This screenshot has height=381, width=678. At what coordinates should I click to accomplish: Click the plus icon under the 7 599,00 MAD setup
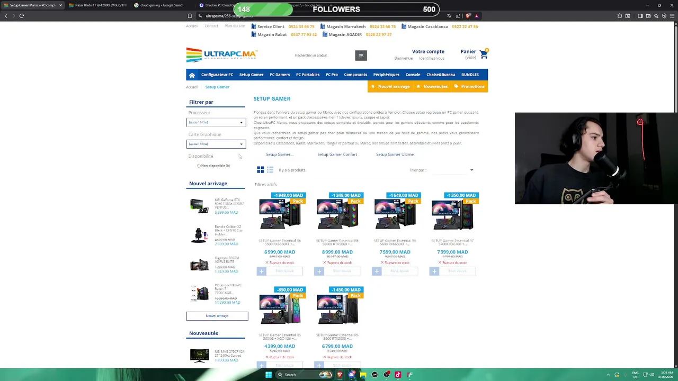point(377,271)
